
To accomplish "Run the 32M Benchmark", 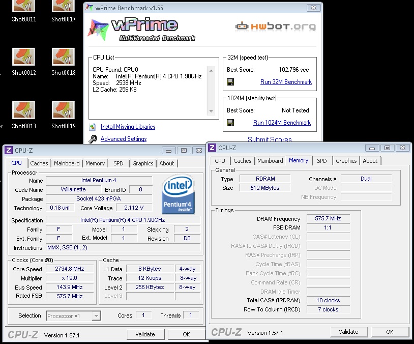I will [x=286, y=82].
